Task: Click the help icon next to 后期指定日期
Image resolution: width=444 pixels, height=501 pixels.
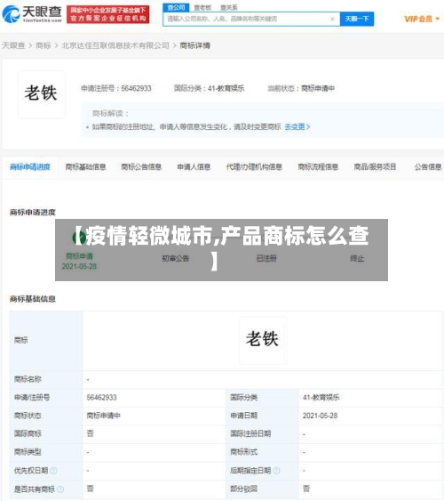Action: tap(276, 471)
